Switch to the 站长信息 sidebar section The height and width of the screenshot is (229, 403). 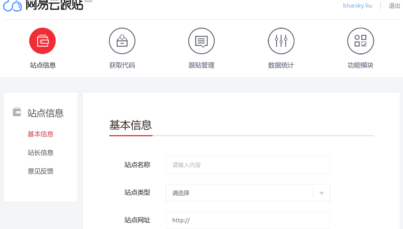point(40,153)
